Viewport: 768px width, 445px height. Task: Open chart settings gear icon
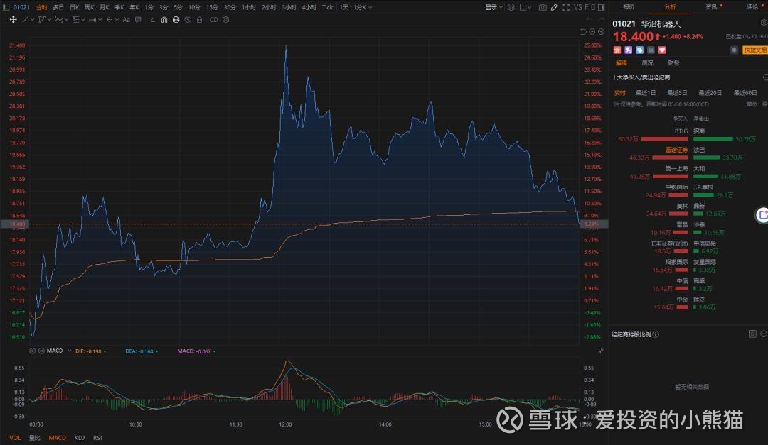(511, 7)
